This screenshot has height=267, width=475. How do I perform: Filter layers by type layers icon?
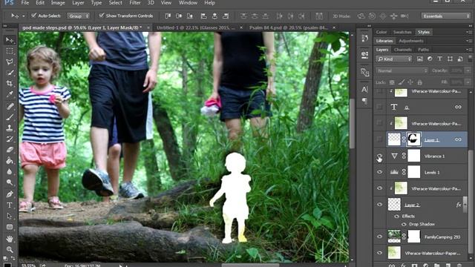point(439,59)
